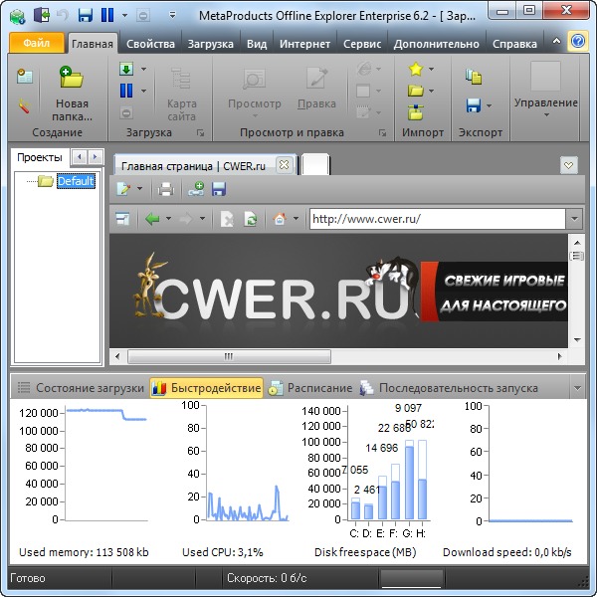
Task: Click the URL address input field
Action: tap(436, 219)
